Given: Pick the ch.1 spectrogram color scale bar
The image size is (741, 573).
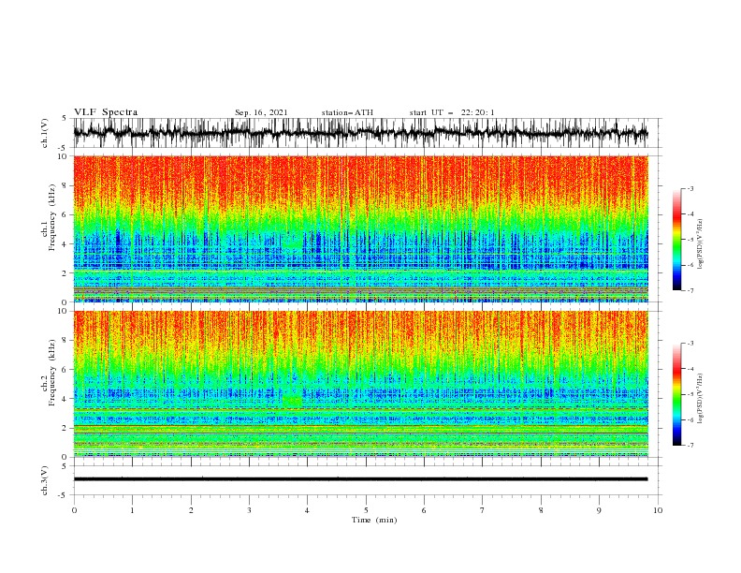Looking at the screenshot, I should pyautogui.click(x=676, y=240).
